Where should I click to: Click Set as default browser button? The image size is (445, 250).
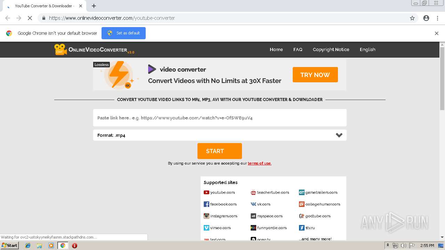point(123,33)
